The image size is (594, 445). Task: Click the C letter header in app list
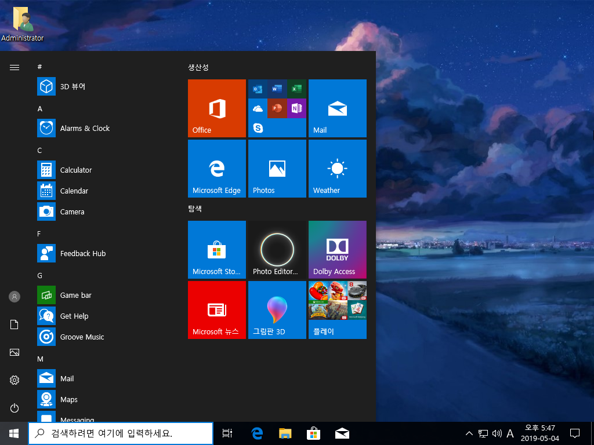(39, 150)
